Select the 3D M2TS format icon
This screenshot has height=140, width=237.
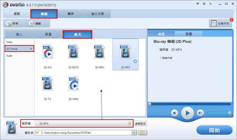pyautogui.click(x=73, y=51)
